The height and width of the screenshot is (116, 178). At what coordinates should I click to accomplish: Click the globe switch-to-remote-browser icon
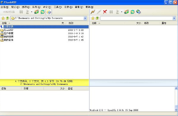[x=139, y=12]
